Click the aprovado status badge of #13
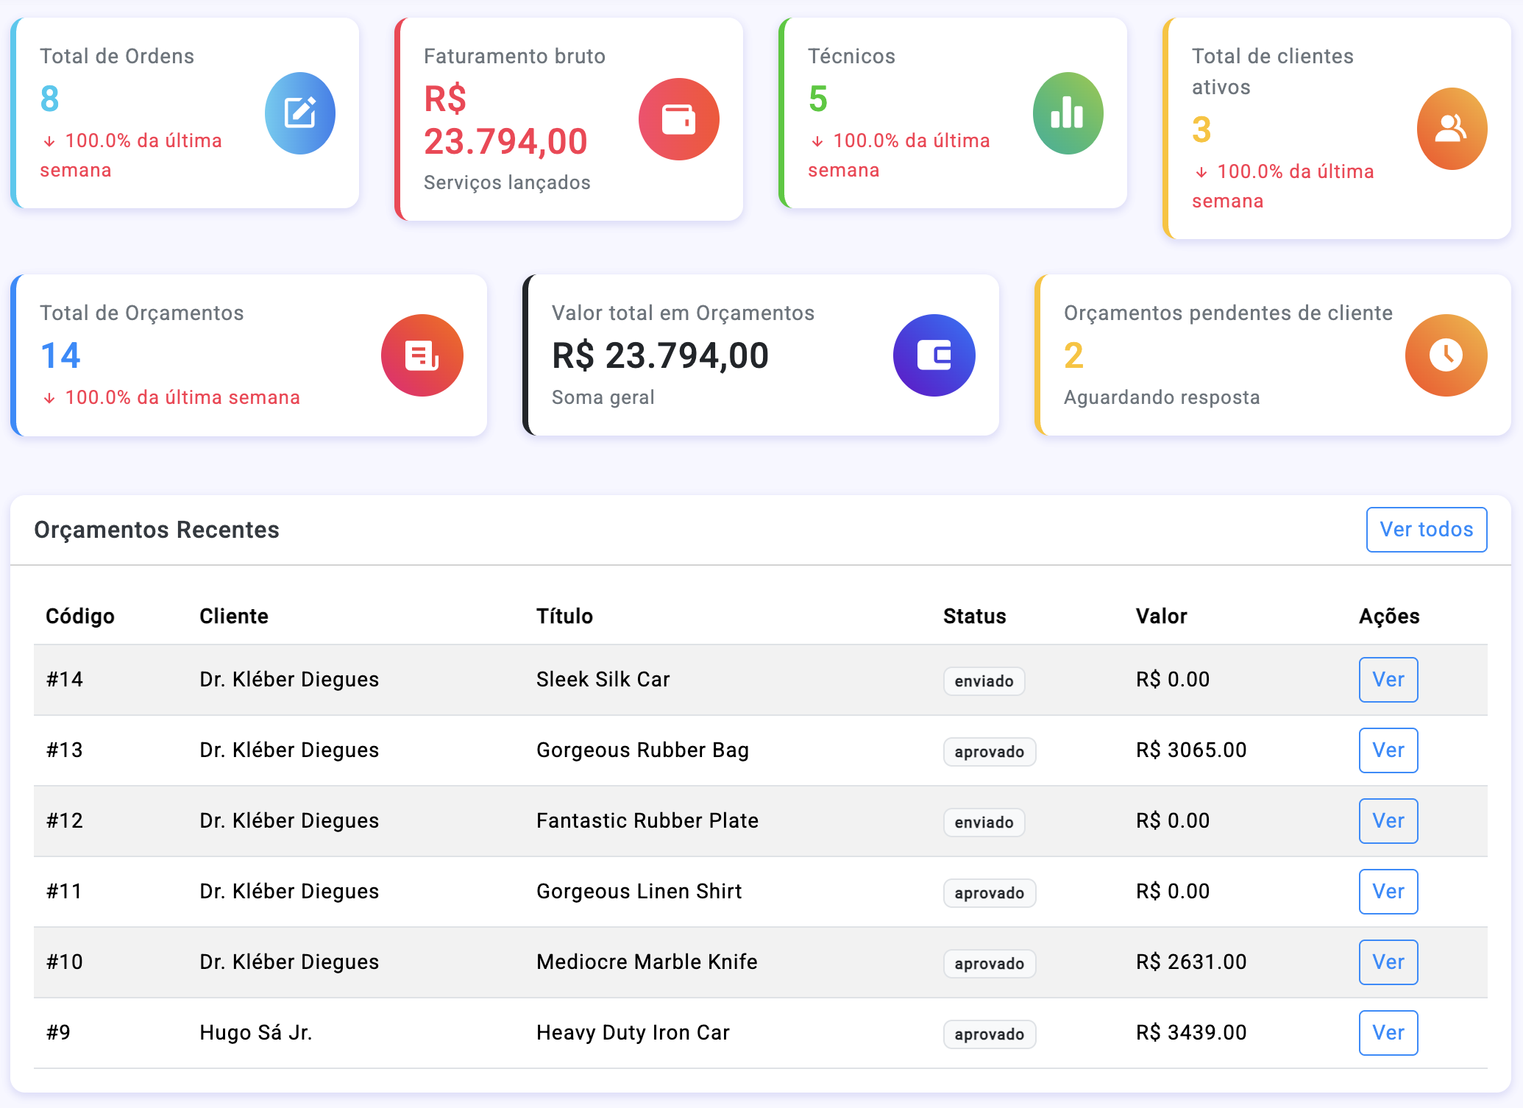Viewport: 1523px width, 1108px height. click(x=990, y=751)
